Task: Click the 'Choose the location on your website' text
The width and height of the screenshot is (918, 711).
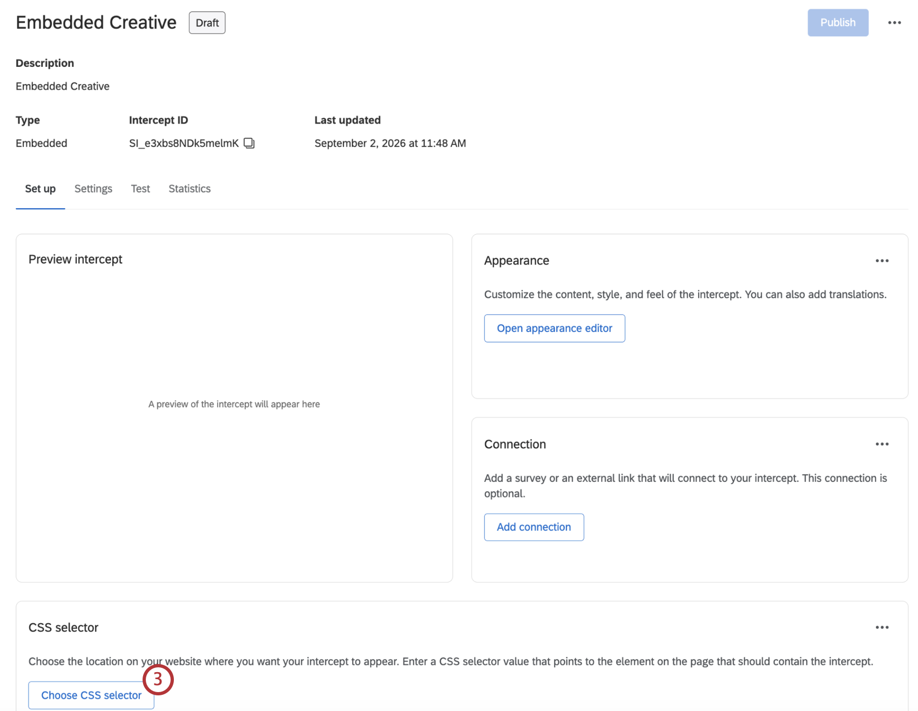Action: [x=451, y=661]
